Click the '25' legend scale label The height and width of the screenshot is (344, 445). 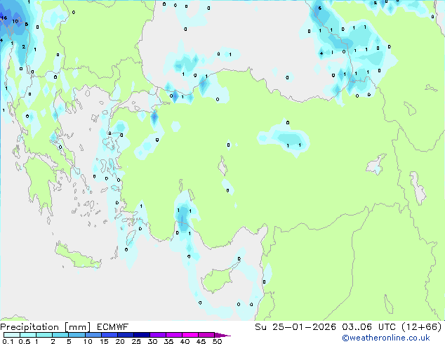(x=136, y=341)
